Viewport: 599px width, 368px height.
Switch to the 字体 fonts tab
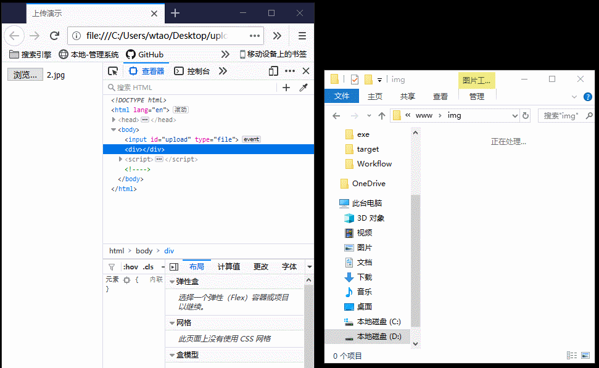coord(289,266)
